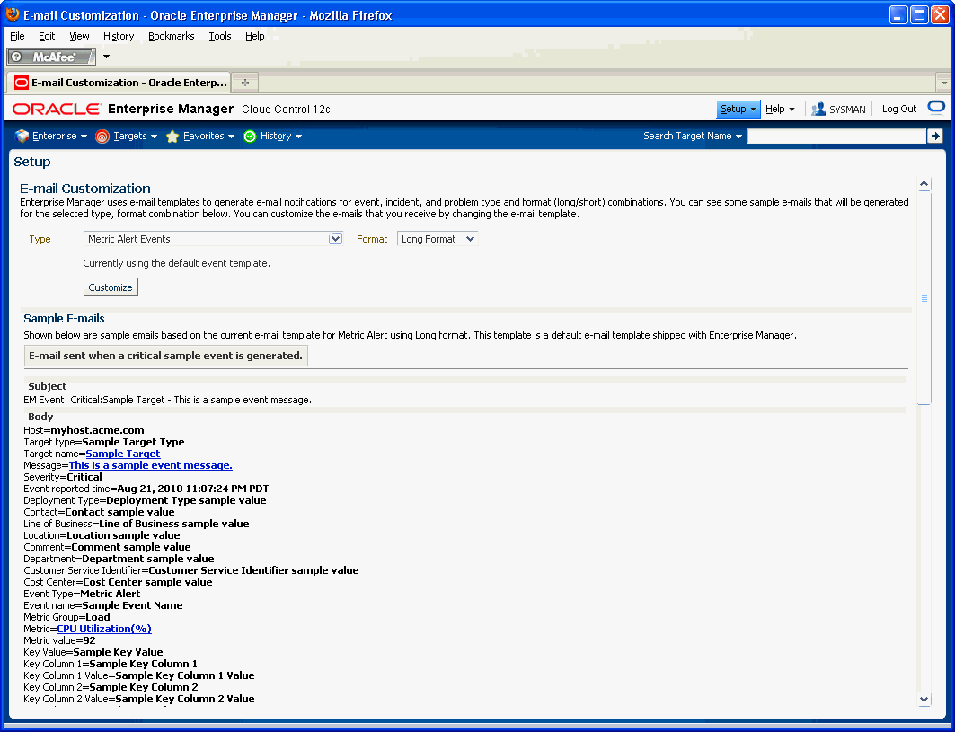Click the Targets bullseye icon

point(102,136)
